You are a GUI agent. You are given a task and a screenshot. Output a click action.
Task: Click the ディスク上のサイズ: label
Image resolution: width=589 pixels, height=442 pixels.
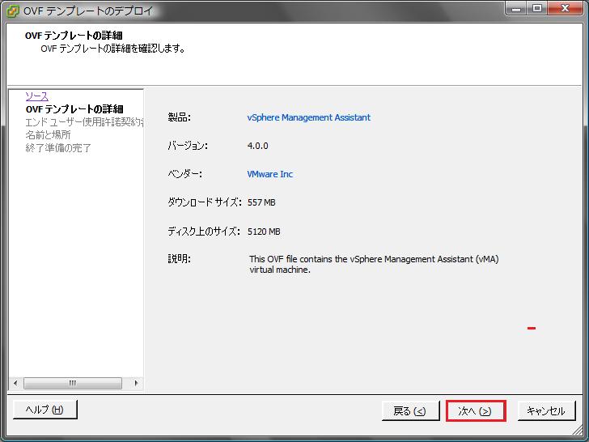pos(204,232)
